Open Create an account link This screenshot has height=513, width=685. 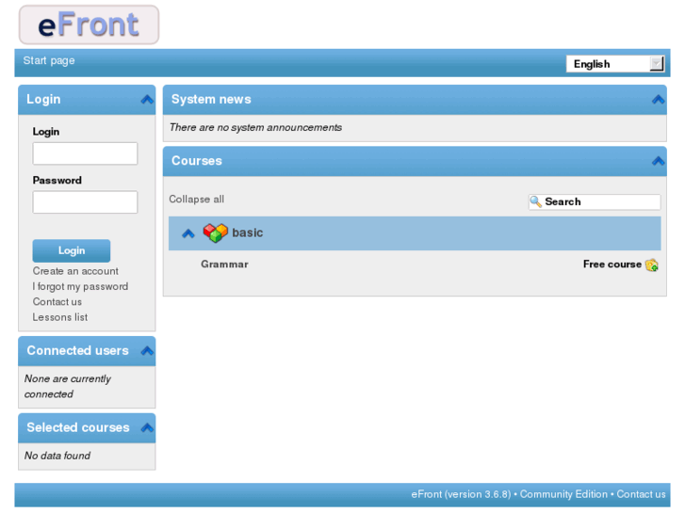point(75,271)
